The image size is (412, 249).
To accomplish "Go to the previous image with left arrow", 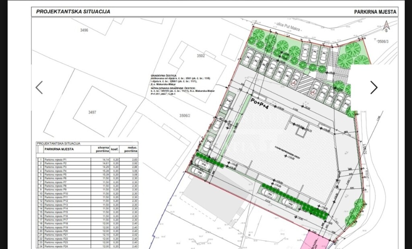I will tap(39, 87).
